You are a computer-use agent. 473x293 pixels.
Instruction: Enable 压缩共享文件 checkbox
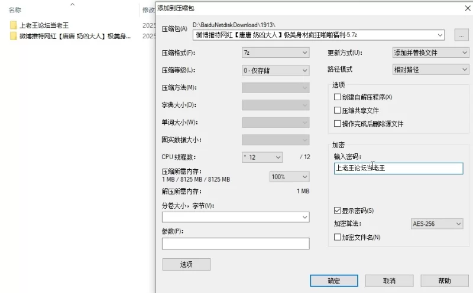(337, 110)
